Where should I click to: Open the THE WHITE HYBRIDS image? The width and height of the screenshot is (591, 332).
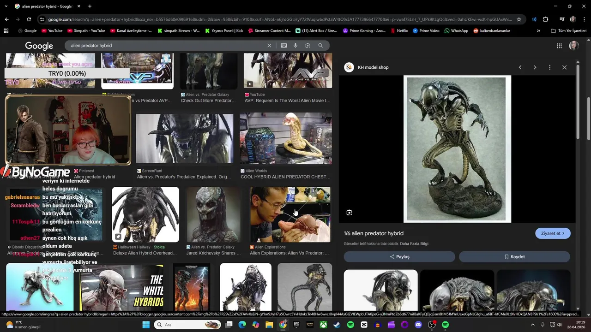pyautogui.click(x=121, y=287)
